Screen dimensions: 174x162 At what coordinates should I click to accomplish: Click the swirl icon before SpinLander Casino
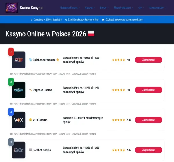click(x=30, y=60)
